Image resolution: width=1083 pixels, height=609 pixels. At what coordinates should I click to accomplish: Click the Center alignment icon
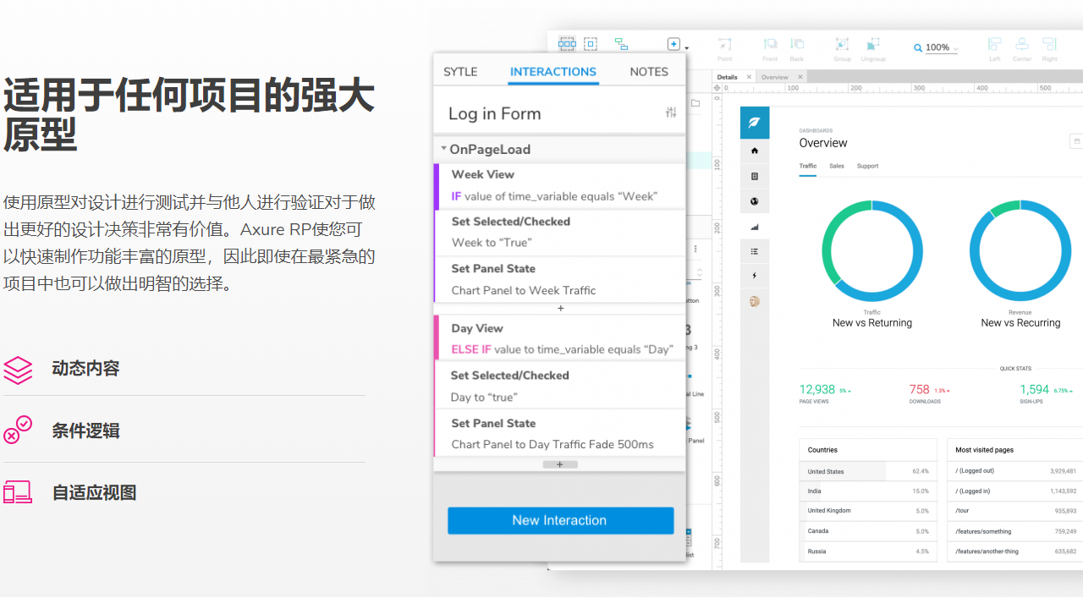coord(1022,44)
